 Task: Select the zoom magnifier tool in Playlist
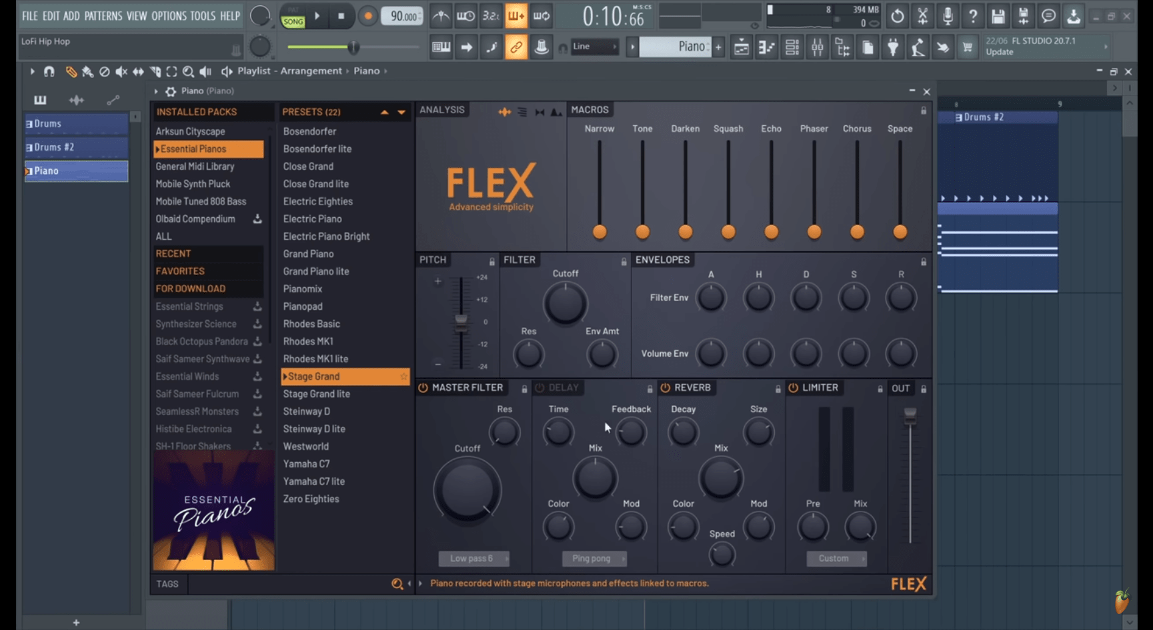[188, 71]
